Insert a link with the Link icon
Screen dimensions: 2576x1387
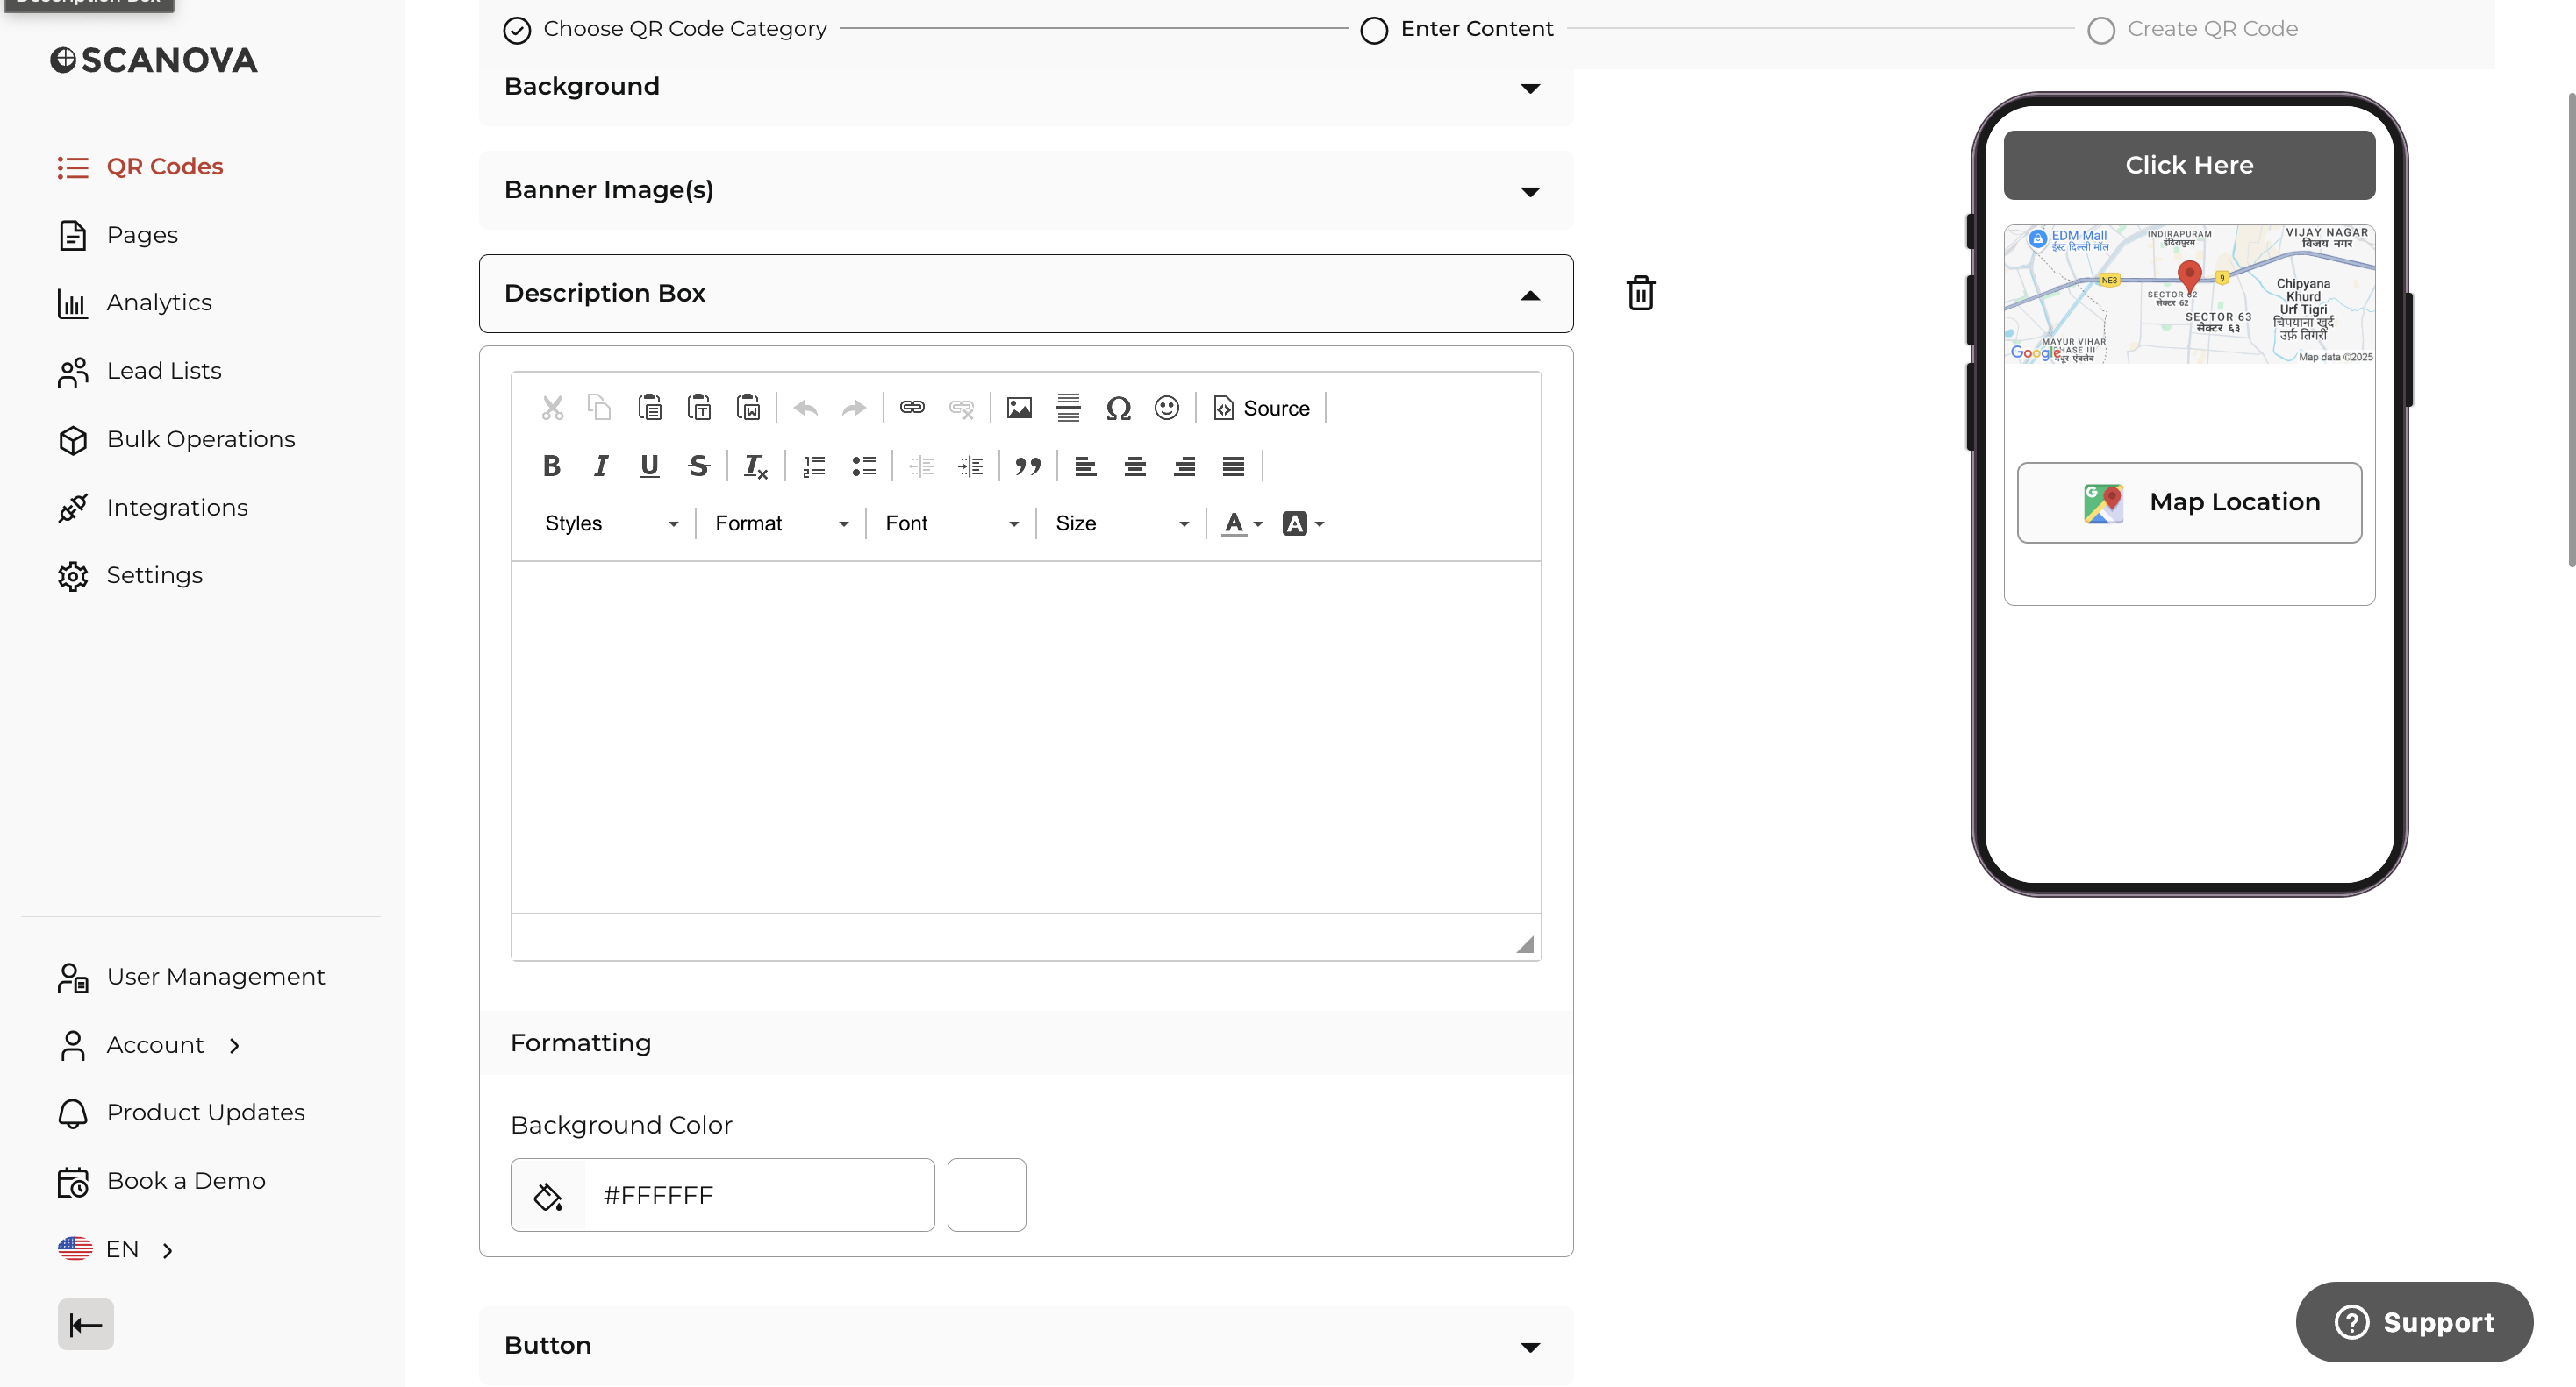point(912,408)
